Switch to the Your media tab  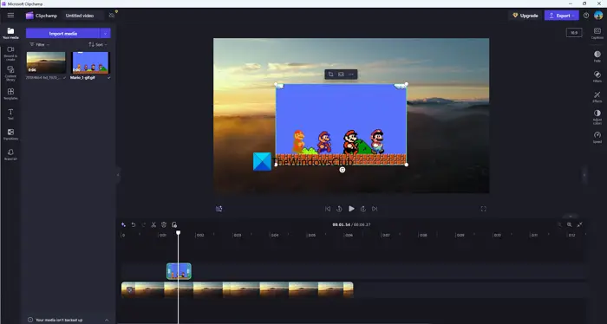coord(10,33)
